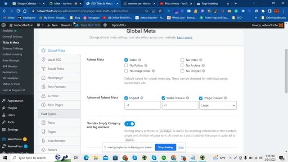288x162 pixels.
Task: Reload the page with browser refresh button
Action: click(x=18, y=11)
